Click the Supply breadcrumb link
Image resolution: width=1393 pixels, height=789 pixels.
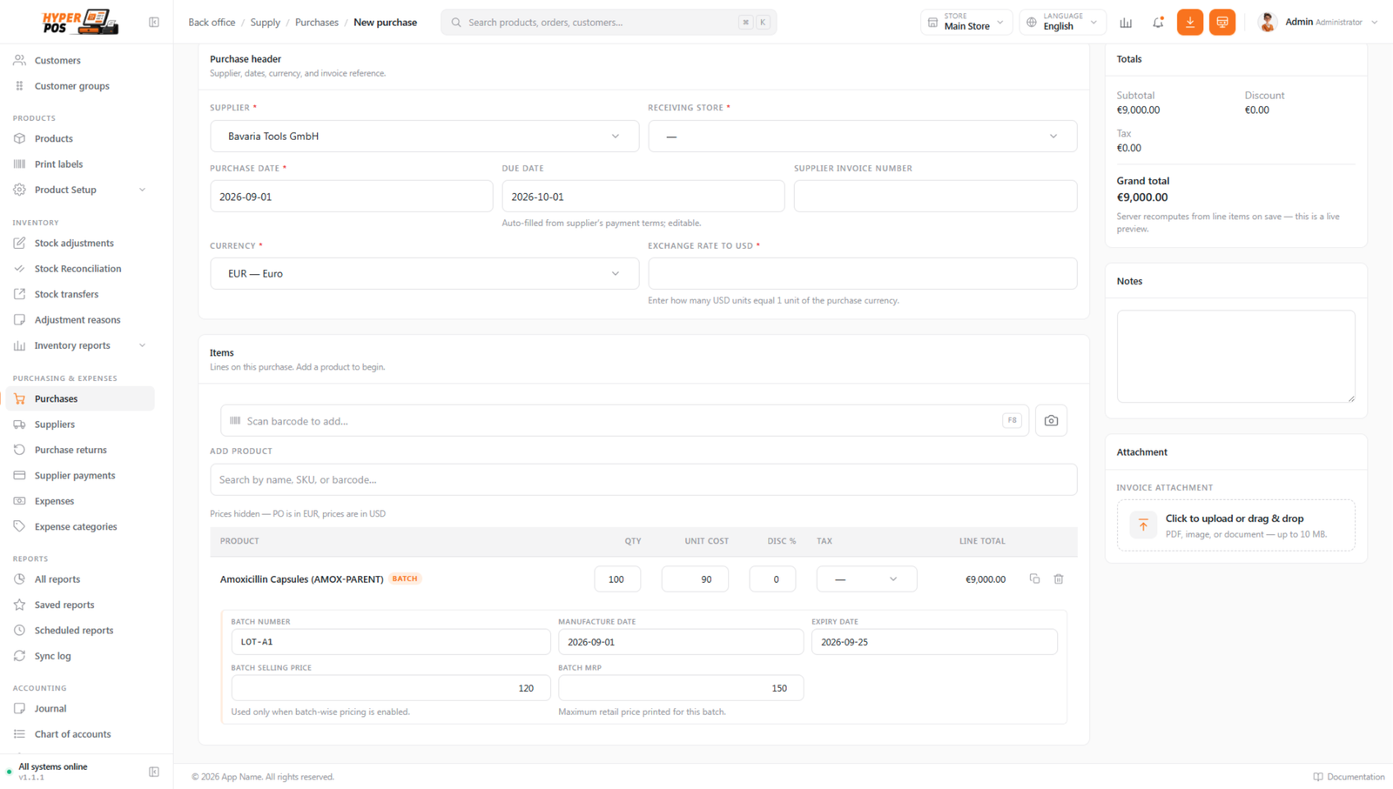pos(265,23)
